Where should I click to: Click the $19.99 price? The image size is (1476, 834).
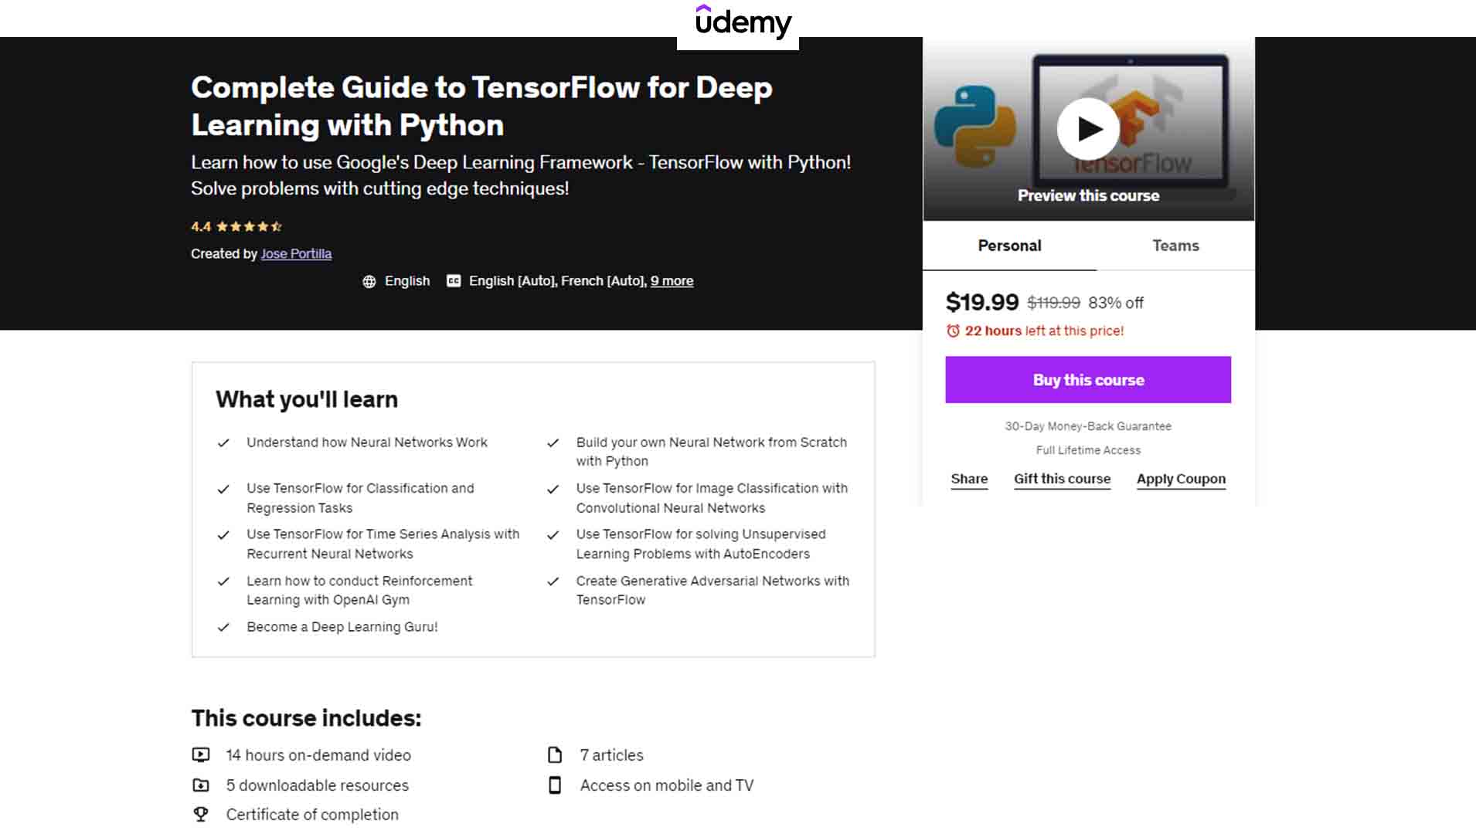coord(982,302)
